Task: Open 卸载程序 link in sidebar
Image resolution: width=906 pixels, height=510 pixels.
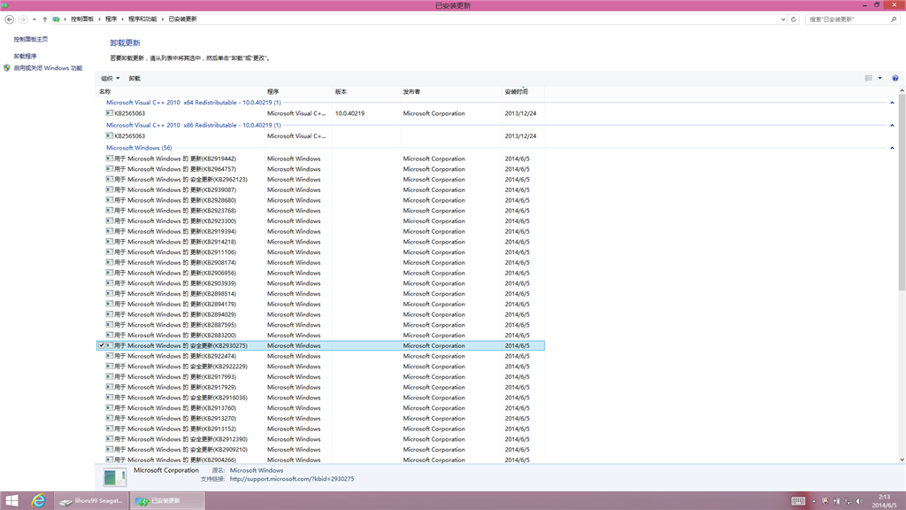Action: (x=25, y=56)
